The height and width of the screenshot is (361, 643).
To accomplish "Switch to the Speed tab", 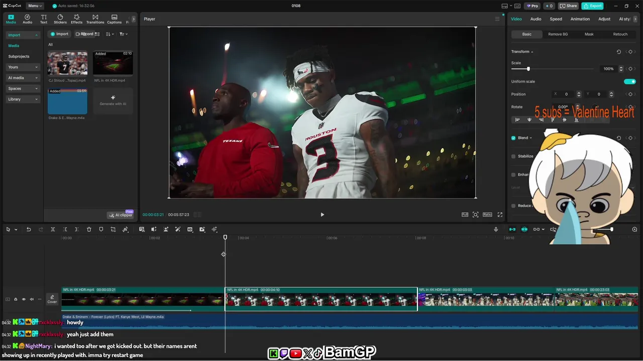I will [556, 19].
